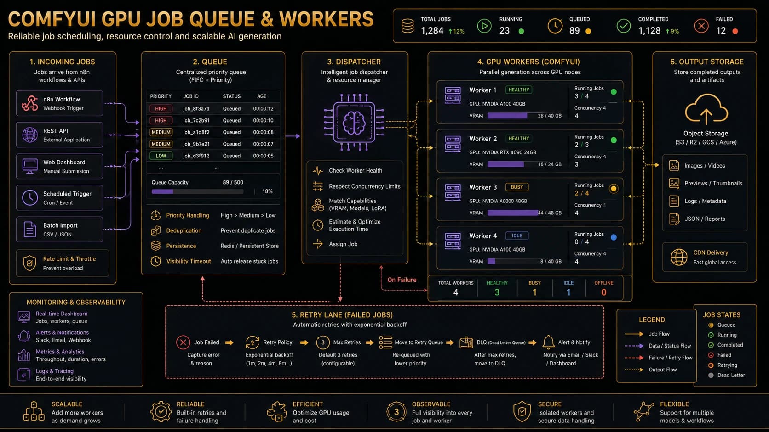Click the Total Jobs database icon
769x432 pixels.
tap(407, 26)
